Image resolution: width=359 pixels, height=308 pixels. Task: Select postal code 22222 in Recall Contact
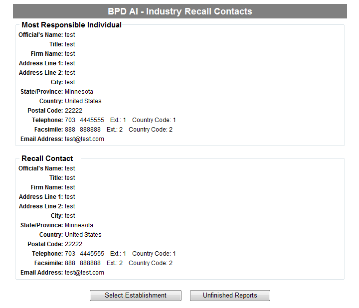point(73,244)
